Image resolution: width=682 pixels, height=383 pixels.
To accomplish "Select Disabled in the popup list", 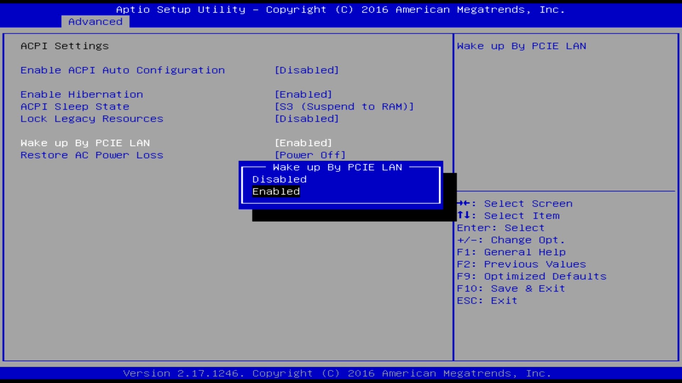I will [279, 179].
